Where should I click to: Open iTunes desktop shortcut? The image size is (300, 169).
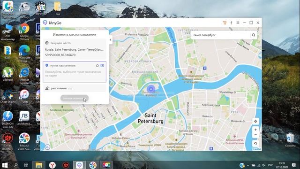[24, 96]
